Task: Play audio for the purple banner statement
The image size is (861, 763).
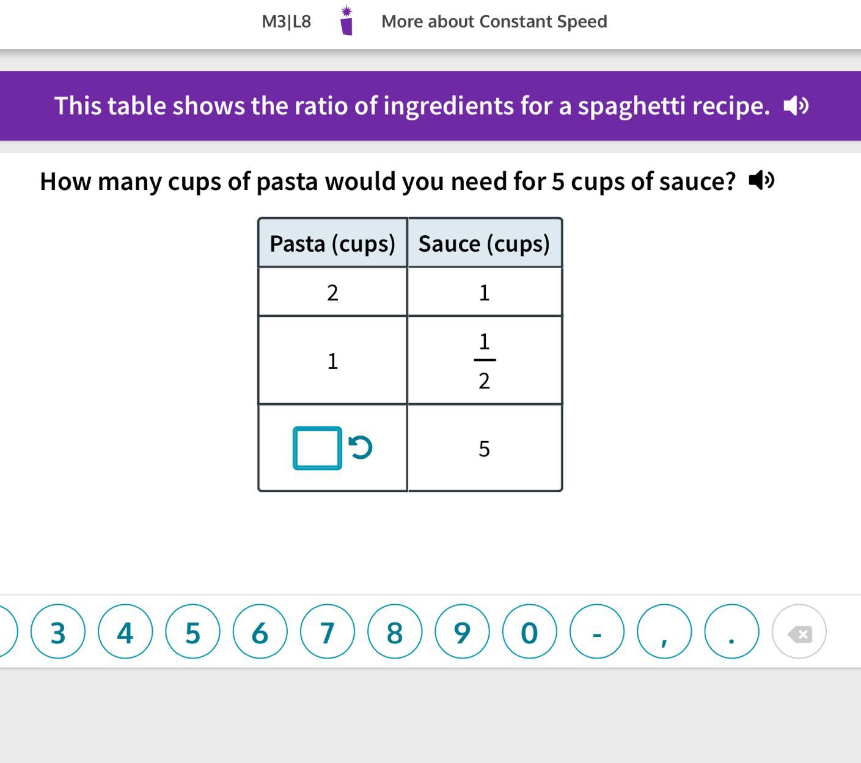Action: click(x=796, y=106)
